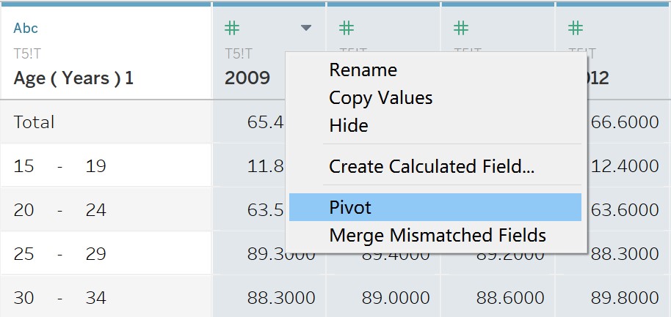Select the 2009 column header name
This screenshot has width=671, height=317.
tap(247, 78)
